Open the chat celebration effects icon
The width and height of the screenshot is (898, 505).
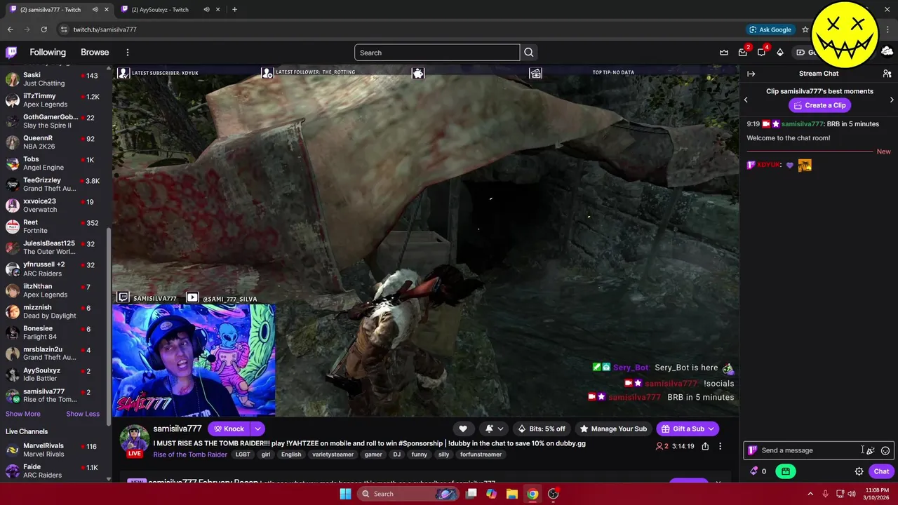coord(870,450)
